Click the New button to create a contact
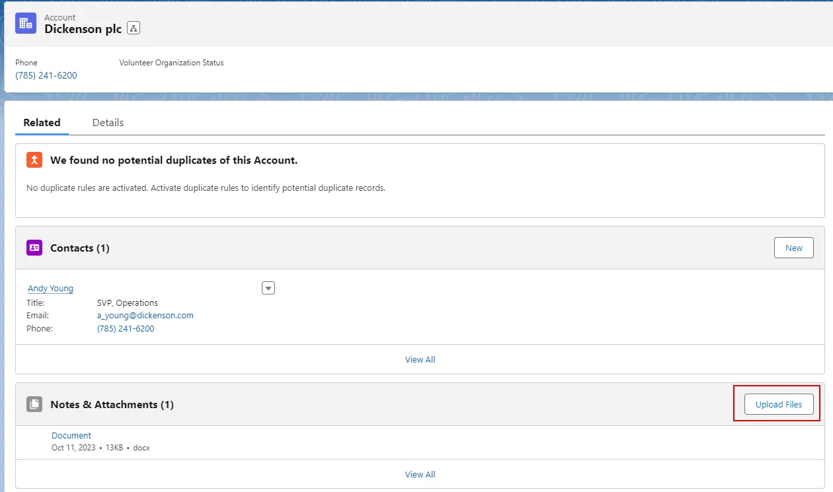Viewport: 833px width, 492px height. 793,247
